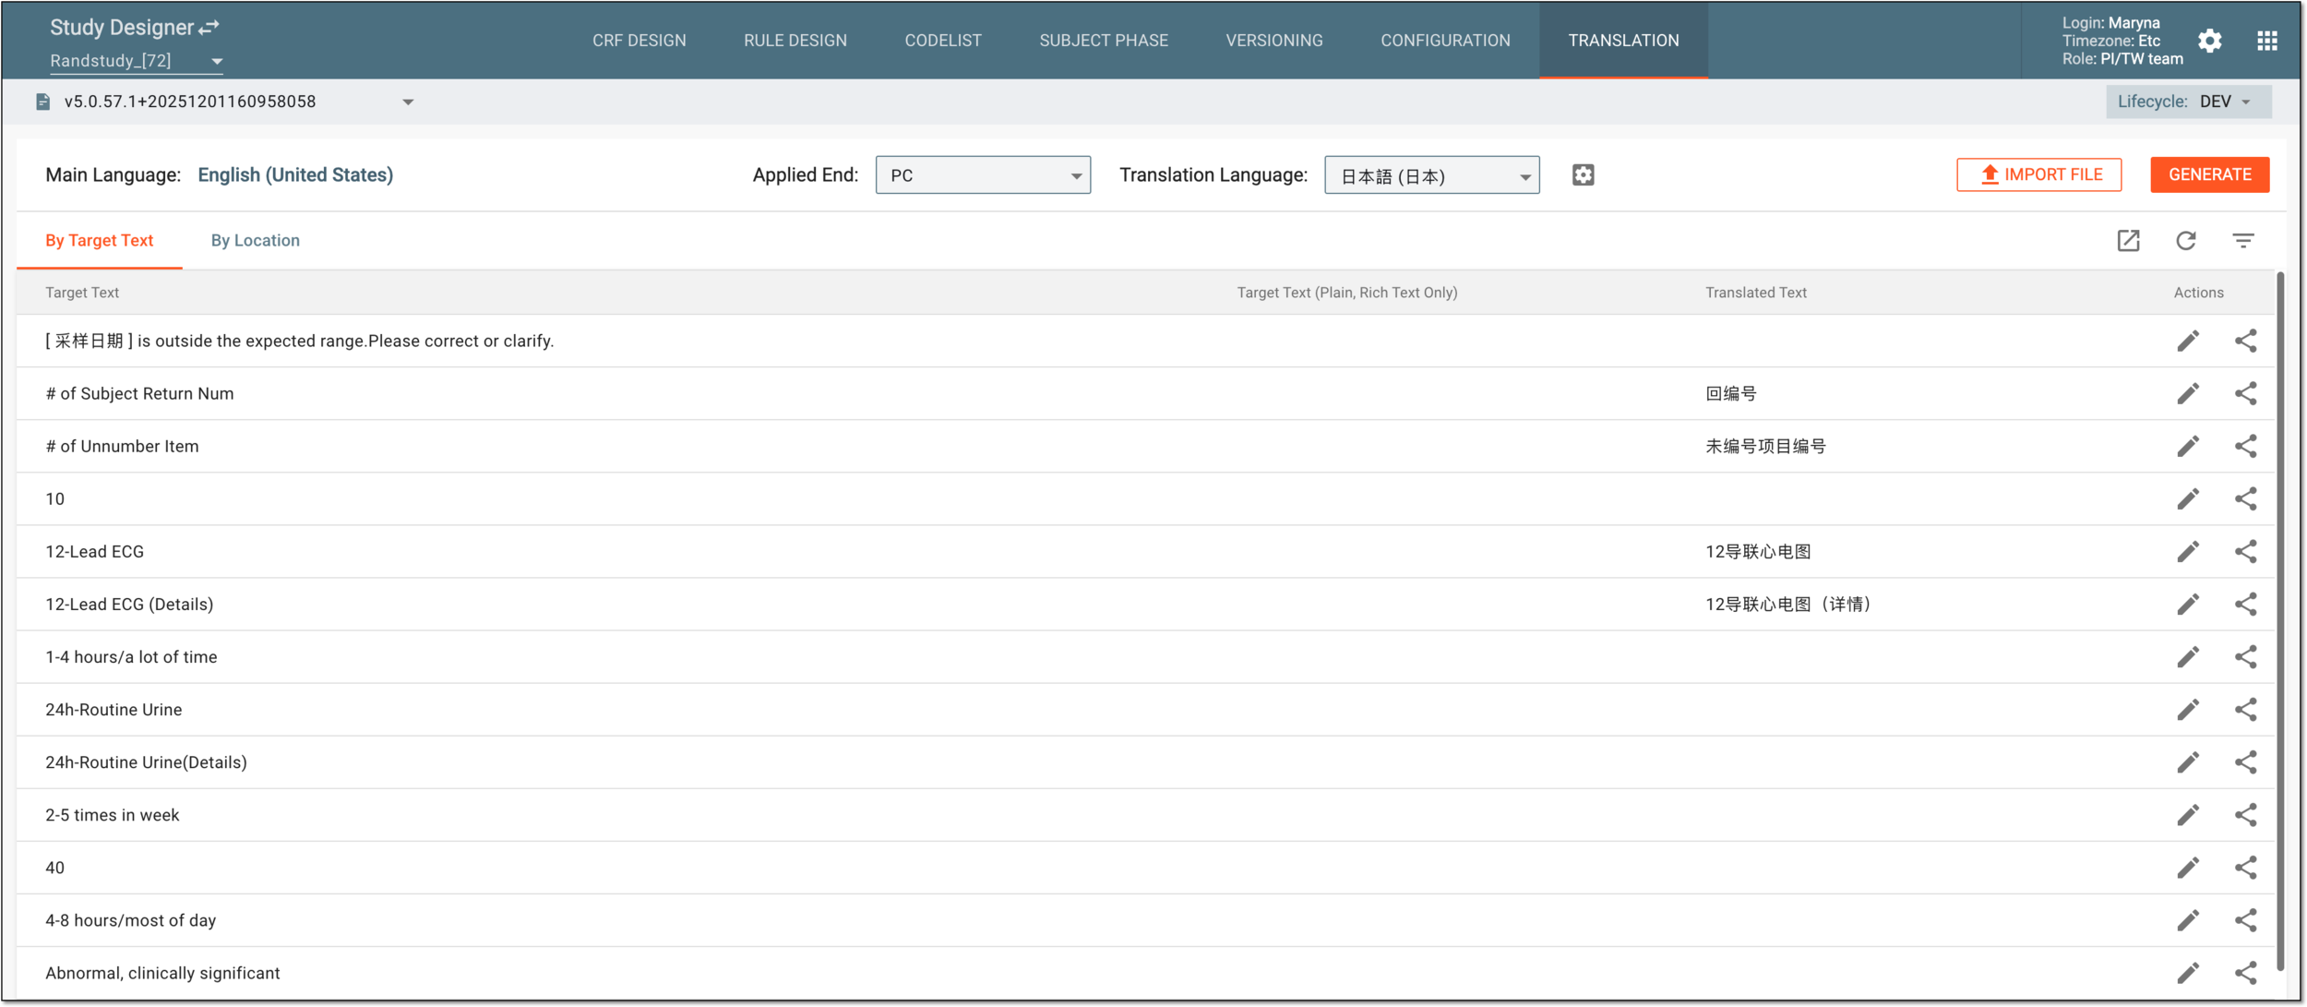Open the Translation Language dropdown
The image size is (2307, 1007).
(1431, 175)
